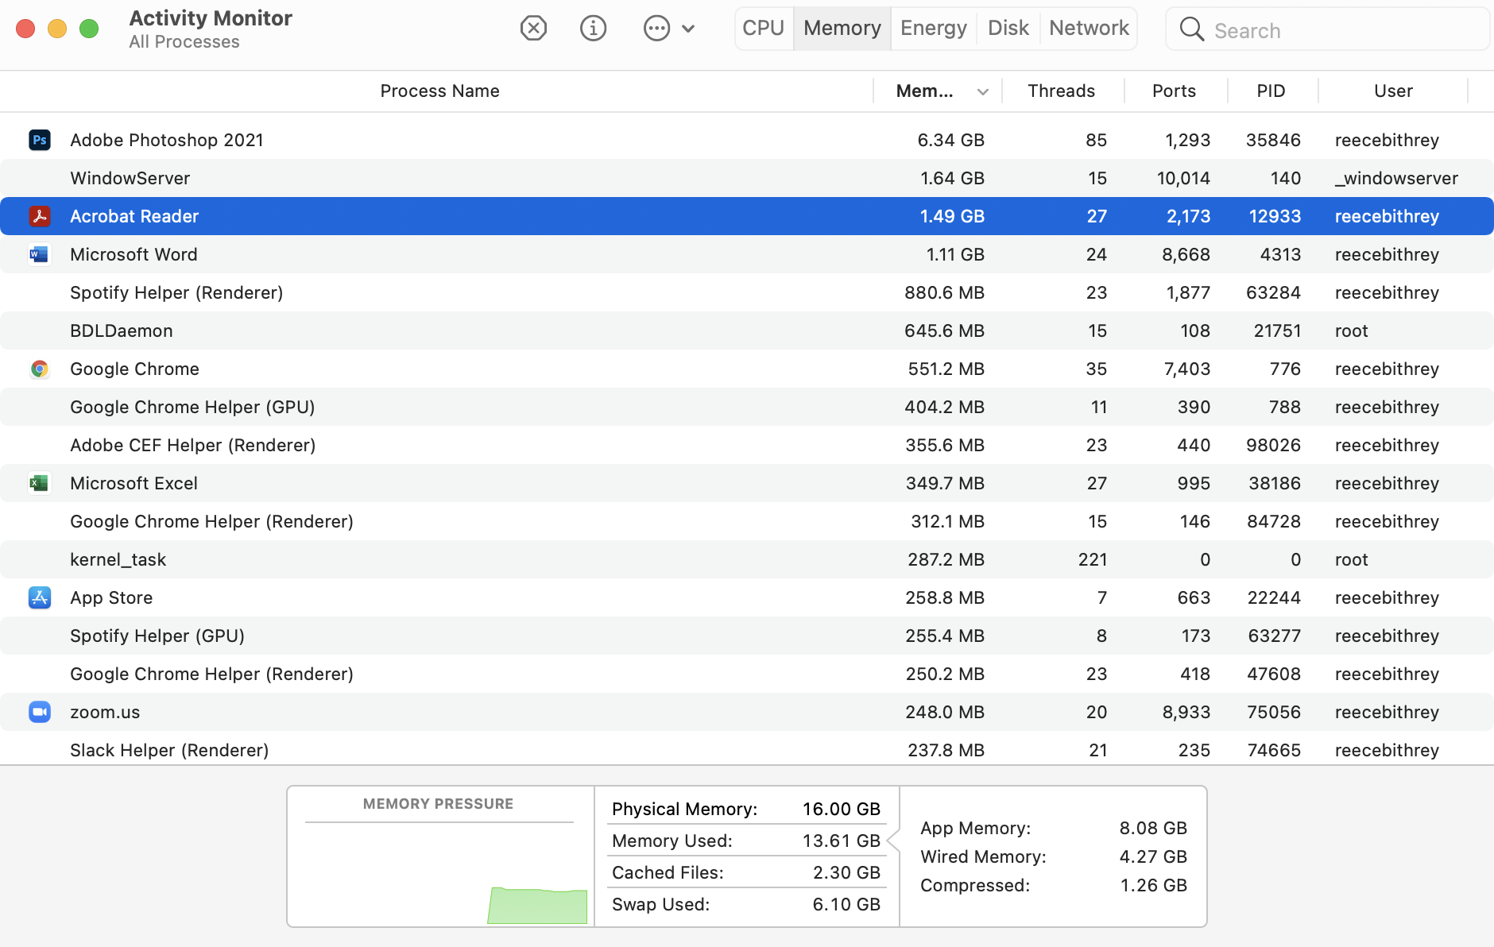Click the Wired Memory 4.27 GB entry
The height and width of the screenshot is (947, 1494).
coord(1054,856)
